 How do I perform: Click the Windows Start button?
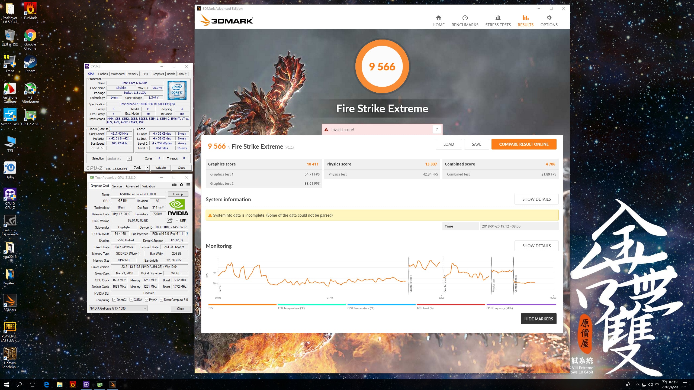tap(7, 385)
